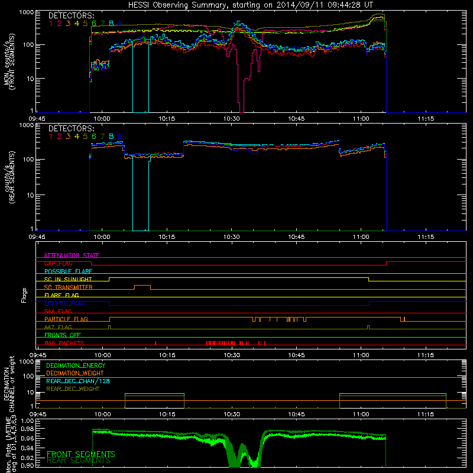Viewport: 473px width, 473px height.
Task: Click orange detector 3 in front segments legend
Action: click(68, 23)
